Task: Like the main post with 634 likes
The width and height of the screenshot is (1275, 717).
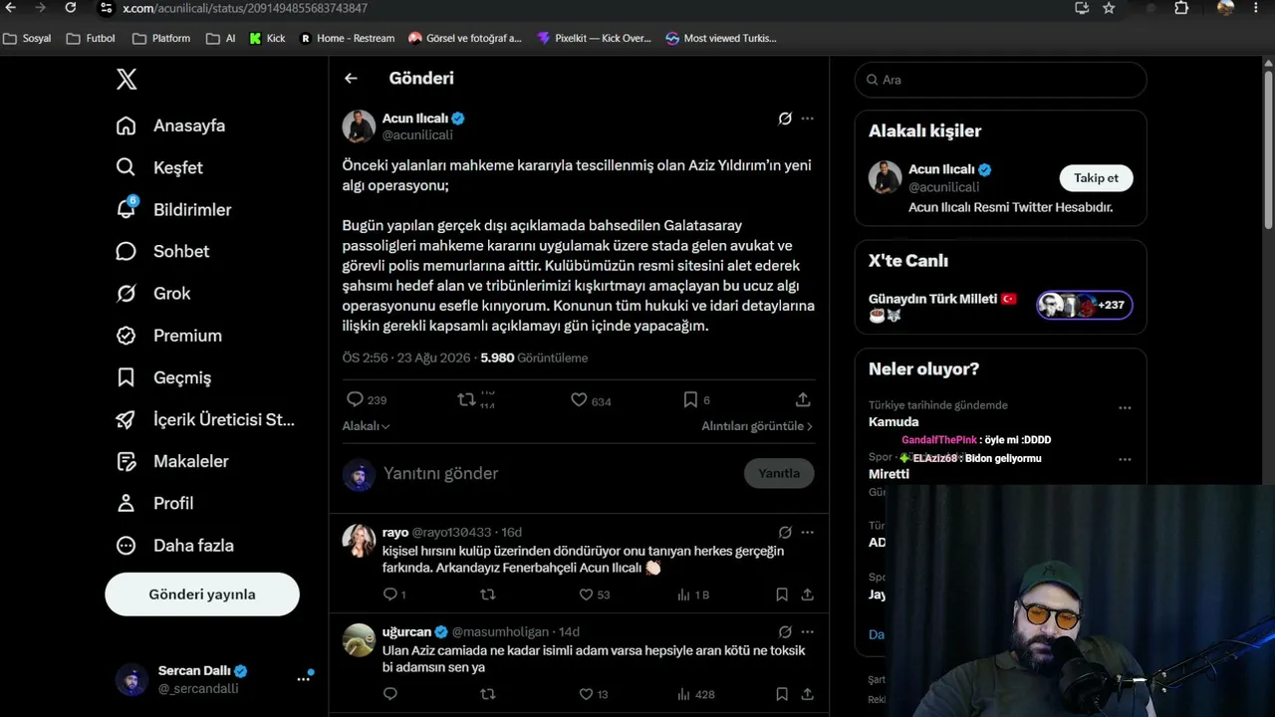Action: click(579, 399)
